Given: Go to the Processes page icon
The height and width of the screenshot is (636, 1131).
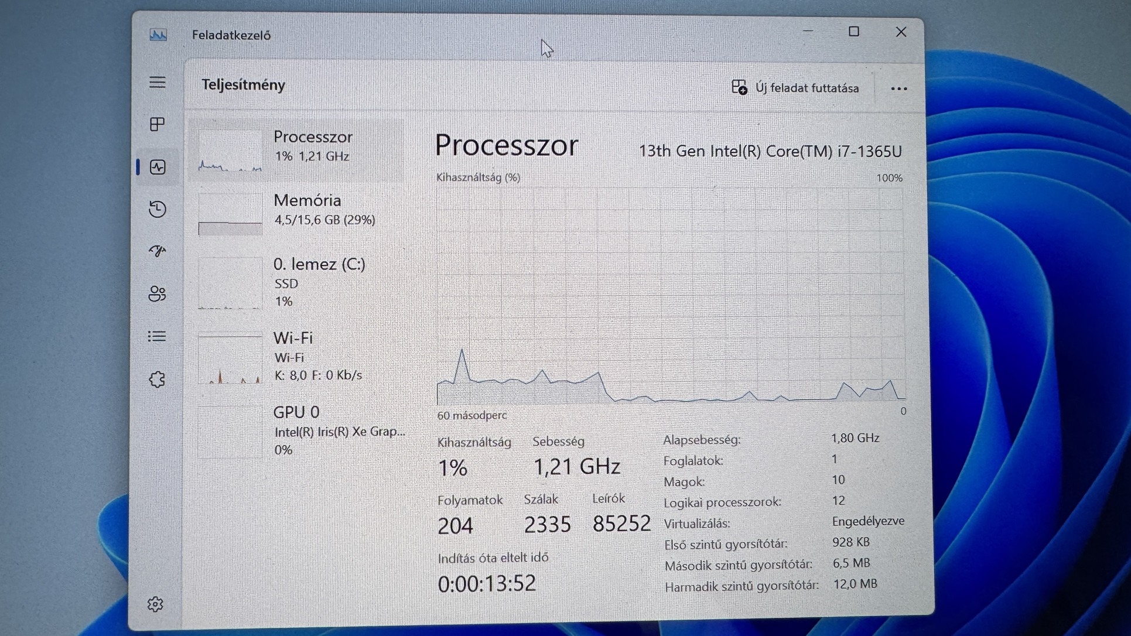Looking at the screenshot, I should [x=157, y=124].
